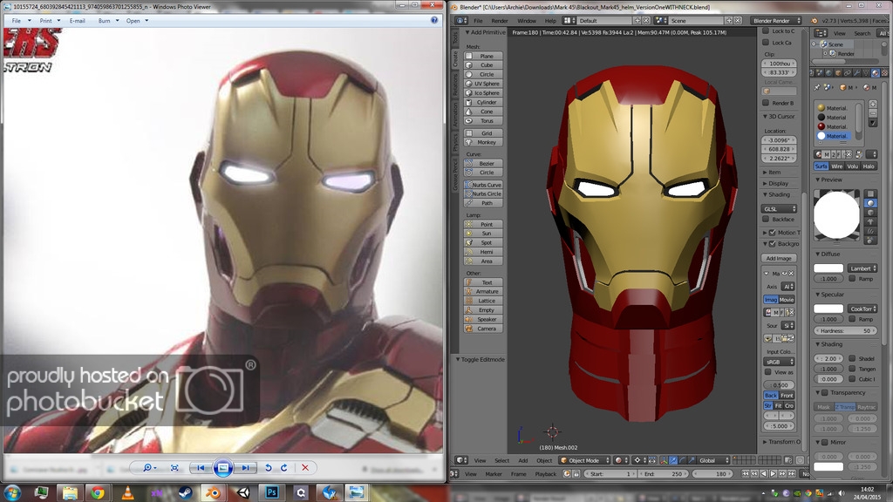
Task: Open Global transform orientation dropdown
Action: [x=713, y=460]
